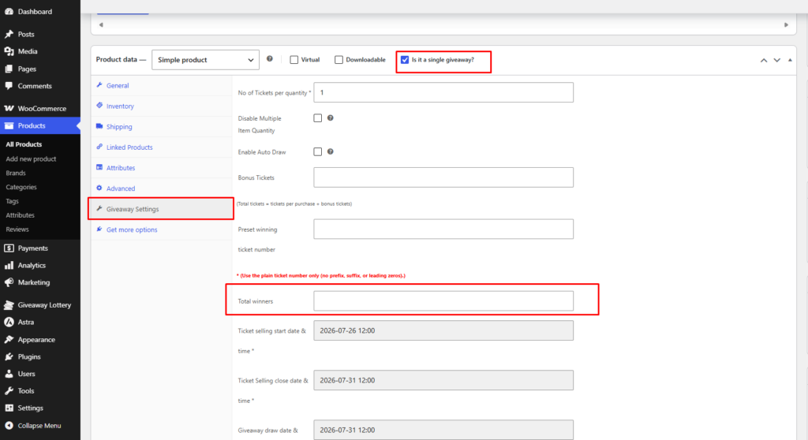808x440 pixels.
Task: Click the Dashboard gauge icon
Action: 9,11
